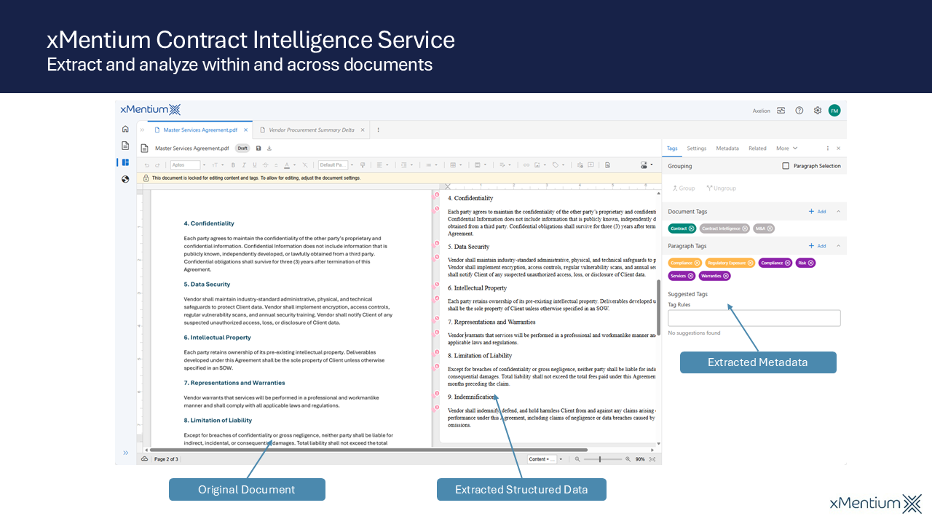Remove the Risk paragraph tag
This screenshot has width=932, height=524.
pyautogui.click(x=810, y=263)
